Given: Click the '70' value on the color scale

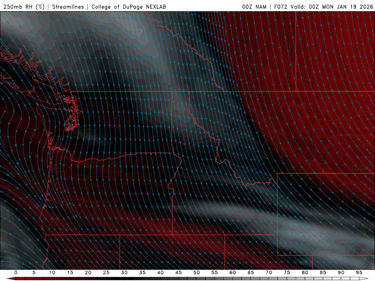Looking at the screenshot, I should pos(269,273).
